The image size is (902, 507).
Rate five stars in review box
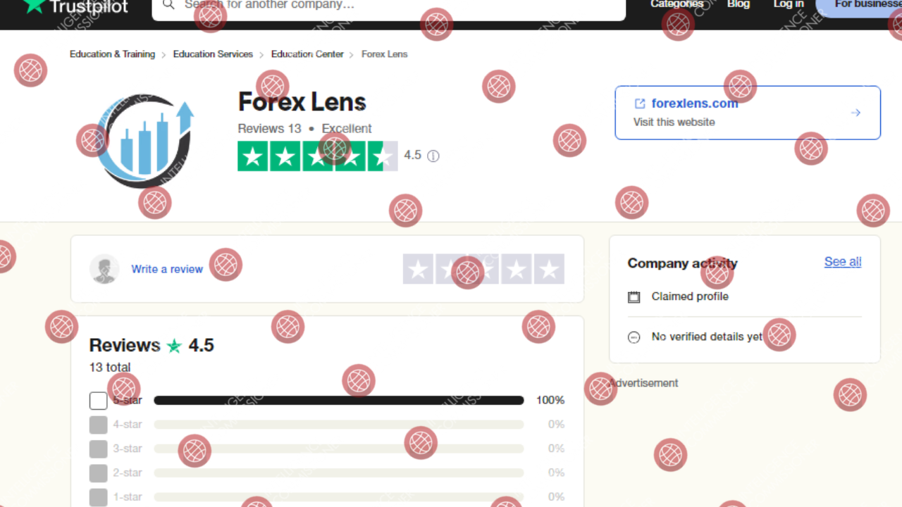tap(549, 269)
